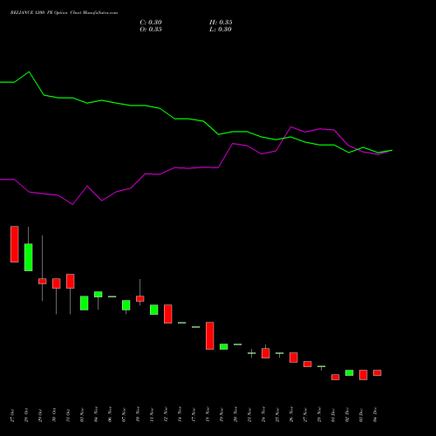Click the chart title text starting with RELIANCE
Viewport: 436px width, 436px height.
[x=64, y=13]
